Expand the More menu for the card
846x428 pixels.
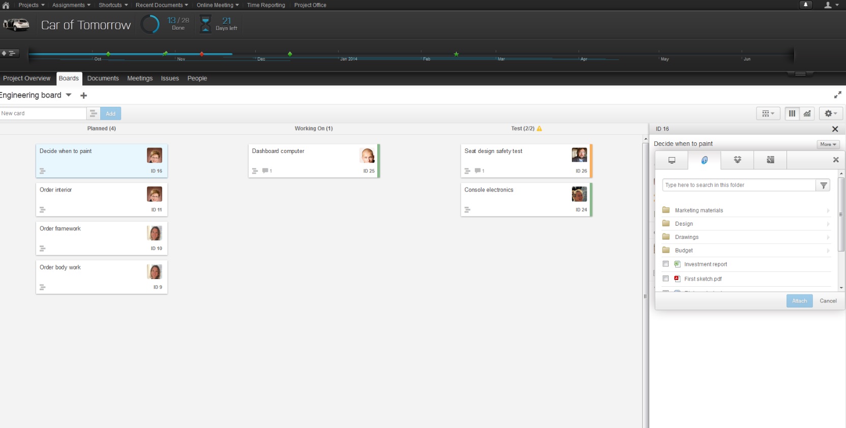pyautogui.click(x=828, y=144)
